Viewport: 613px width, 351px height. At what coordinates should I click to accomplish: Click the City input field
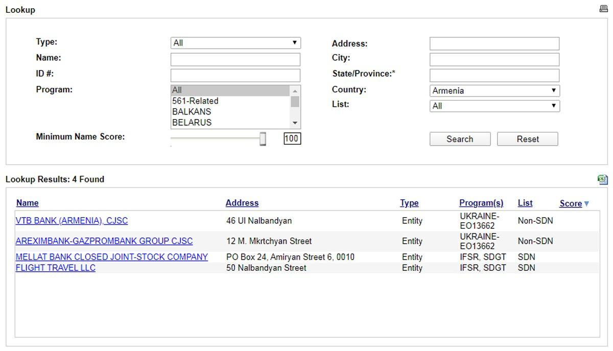pos(494,59)
